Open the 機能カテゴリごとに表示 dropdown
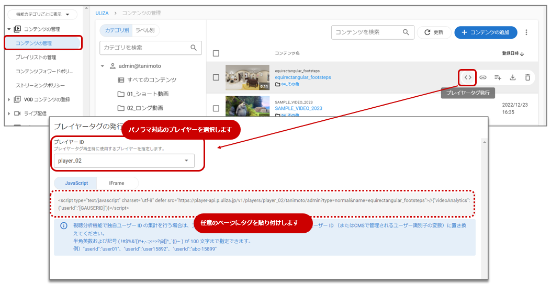This screenshot has height=284, width=551. click(42, 15)
